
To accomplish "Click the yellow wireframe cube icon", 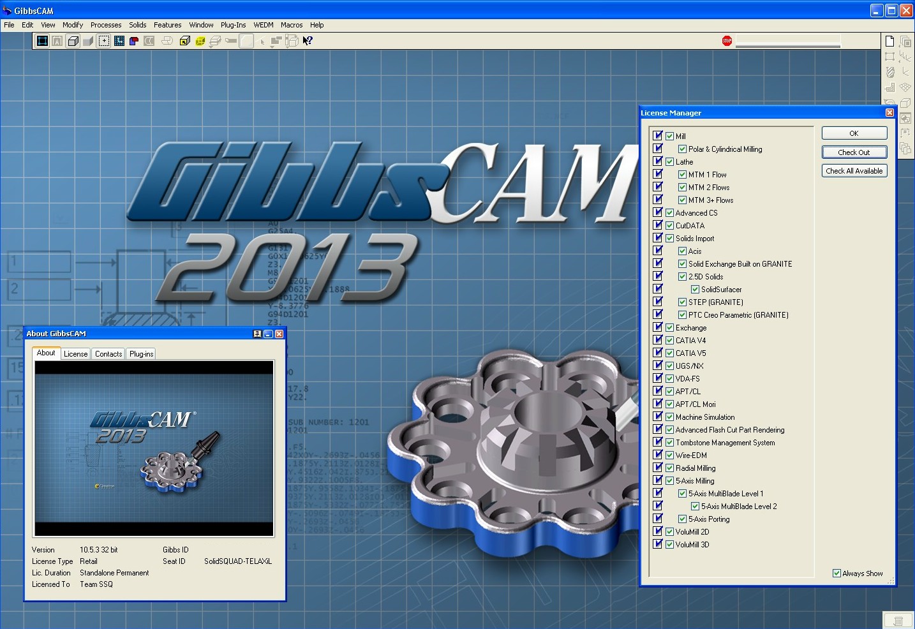I will 200,41.
